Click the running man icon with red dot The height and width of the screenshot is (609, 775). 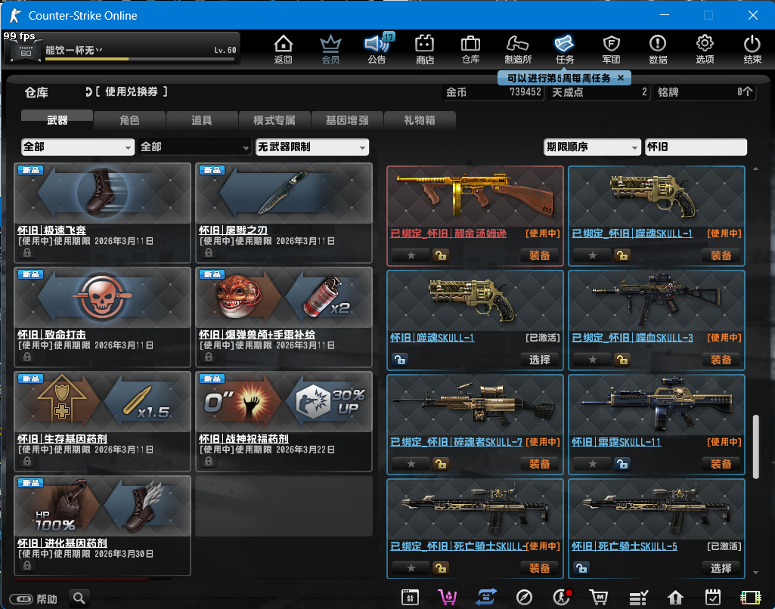pos(562,598)
